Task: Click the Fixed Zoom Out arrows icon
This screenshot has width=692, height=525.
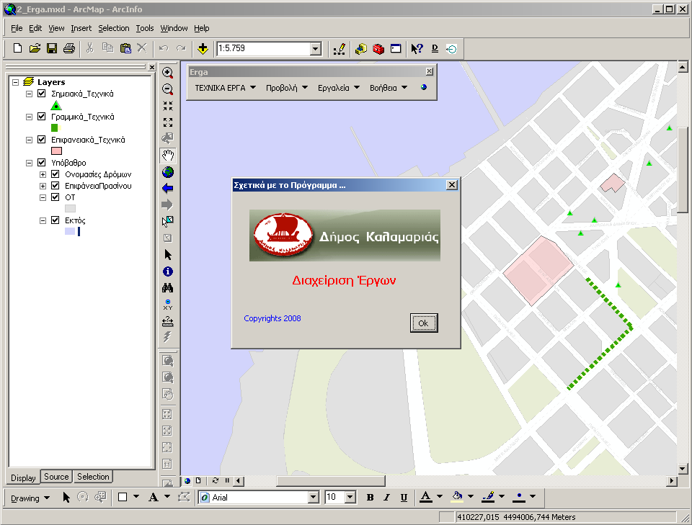Action: click(168, 122)
